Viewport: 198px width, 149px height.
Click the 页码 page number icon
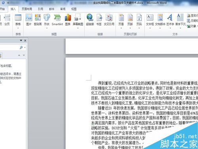(139, 17)
